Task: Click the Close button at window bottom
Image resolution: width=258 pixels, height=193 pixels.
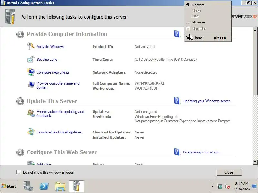Action: 229,172
